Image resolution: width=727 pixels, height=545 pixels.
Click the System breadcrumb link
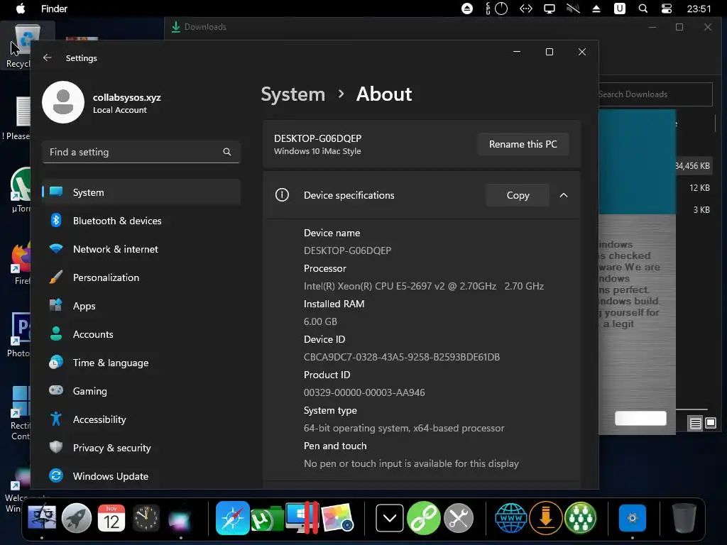coord(293,94)
